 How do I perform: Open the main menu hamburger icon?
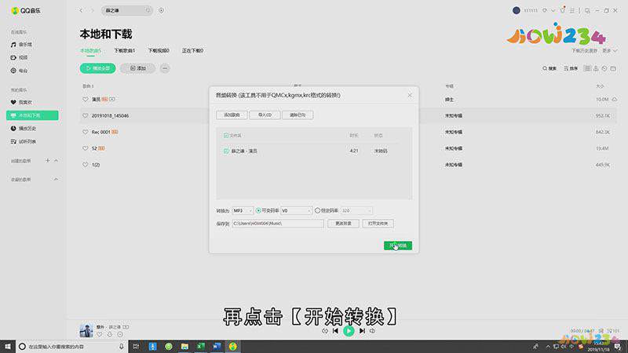click(x=572, y=10)
